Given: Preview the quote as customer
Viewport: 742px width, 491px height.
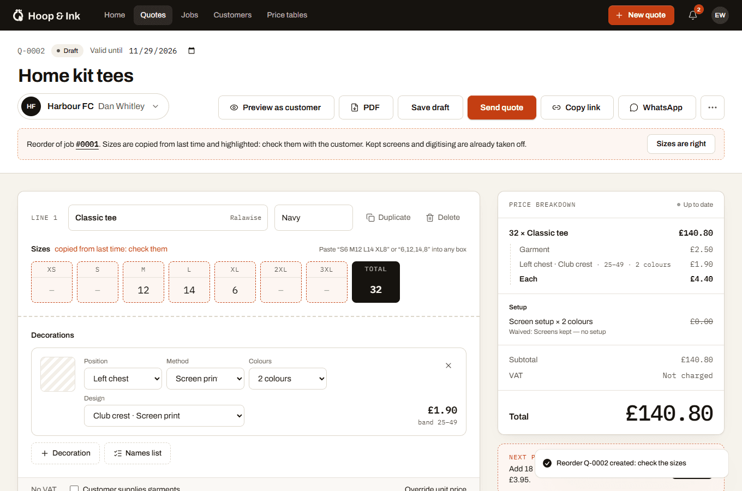Looking at the screenshot, I should coord(276,107).
